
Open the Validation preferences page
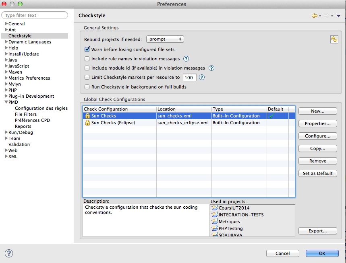point(19,144)
